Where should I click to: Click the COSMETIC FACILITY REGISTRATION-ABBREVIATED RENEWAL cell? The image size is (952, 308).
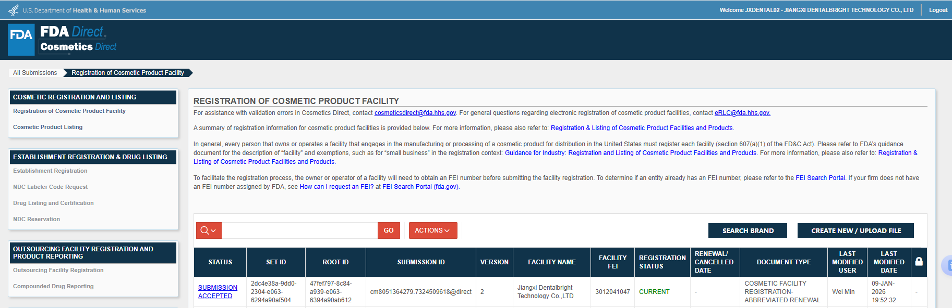tap(782, 292)
